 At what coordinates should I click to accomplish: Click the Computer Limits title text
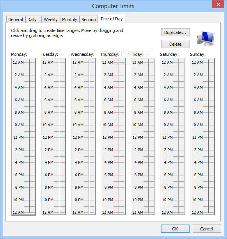tap(113, 6)
